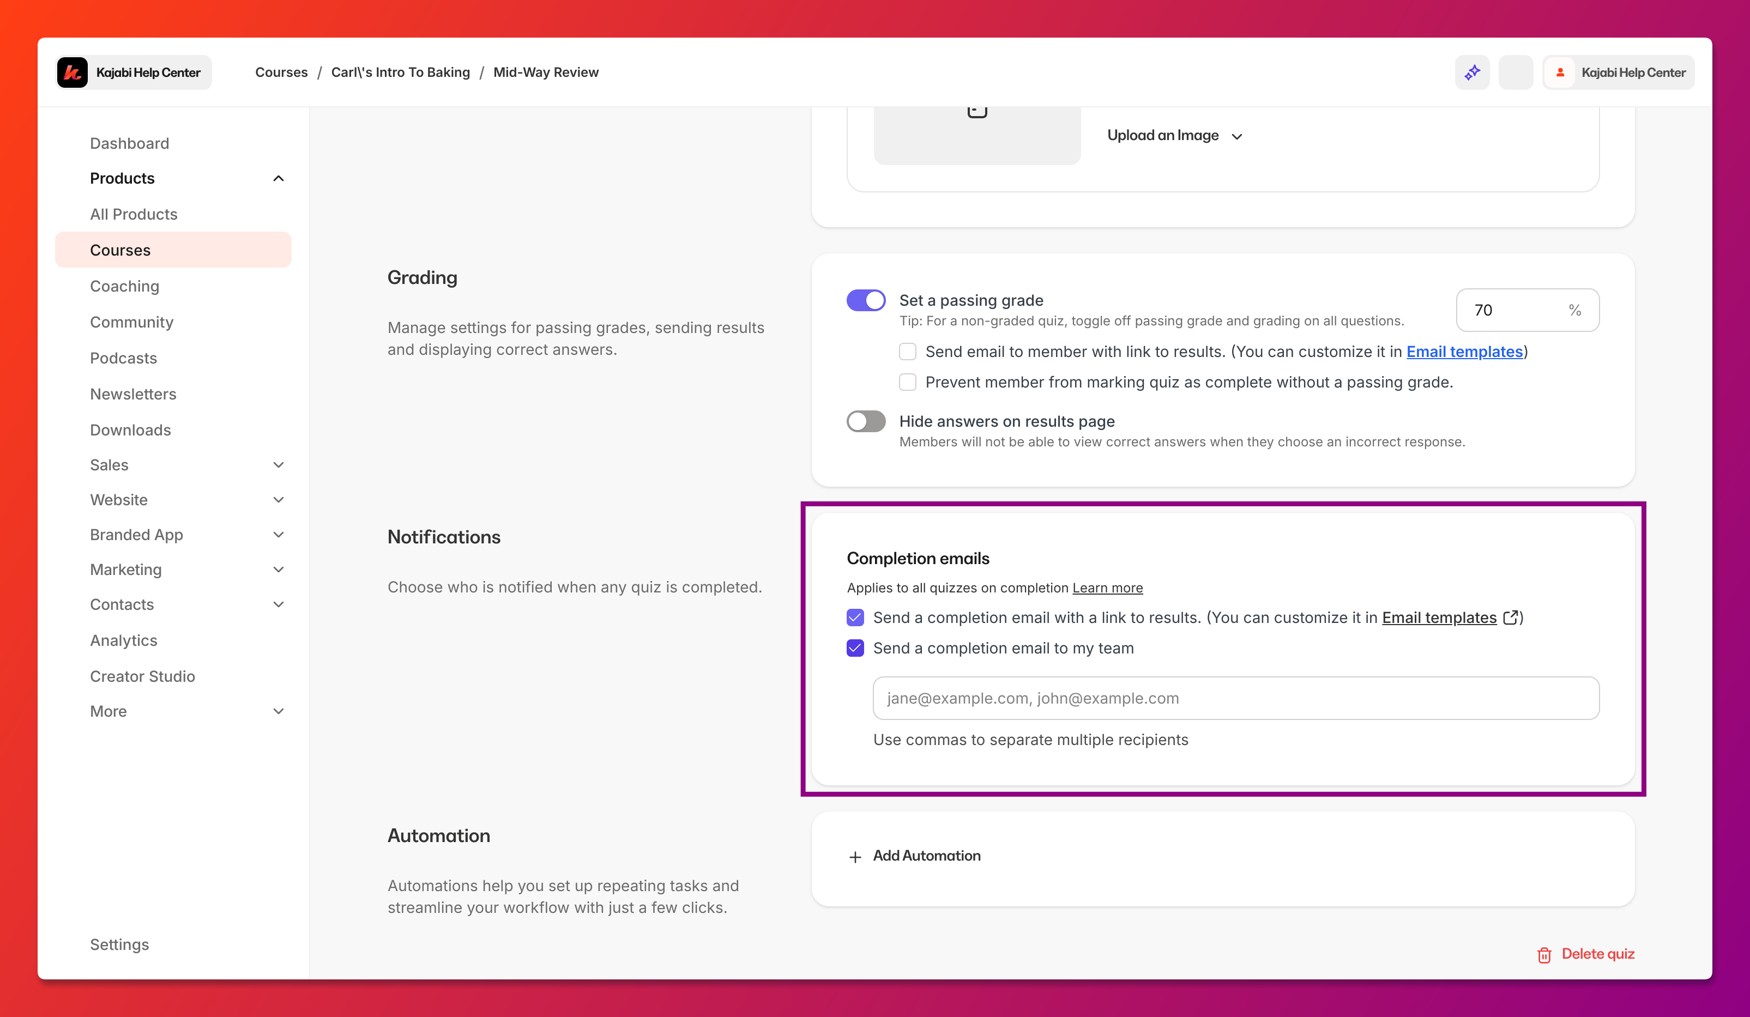Expand the Branded App chevron
Image resolution: width=1750 pixels, height=1017 pixels.
point(279,535)
